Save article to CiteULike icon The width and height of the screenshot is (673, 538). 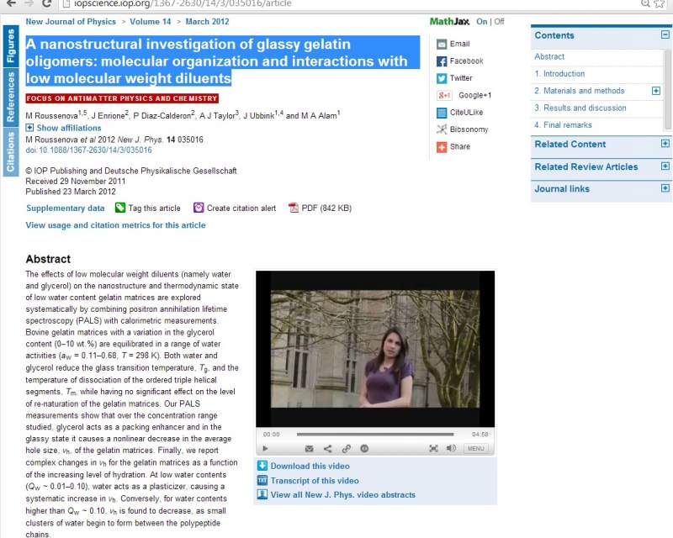click(441, 113)
